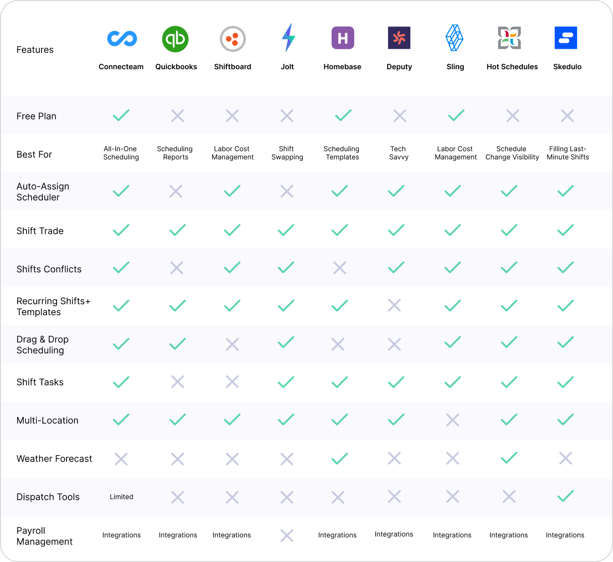Click the Skedulo blue logo
Viewport: 613px width, 562px height.
[567, 39]
